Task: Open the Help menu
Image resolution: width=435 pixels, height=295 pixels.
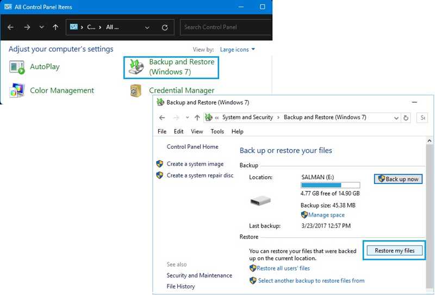Action: [x=237, y=131]
